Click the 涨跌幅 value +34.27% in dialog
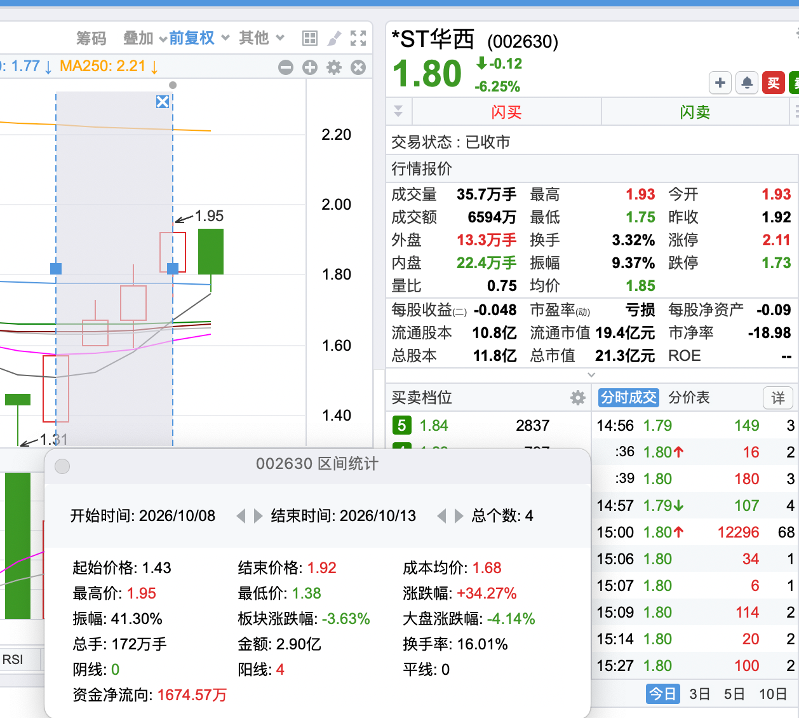Screen dimensions: 799x718 tap(487, 593)
